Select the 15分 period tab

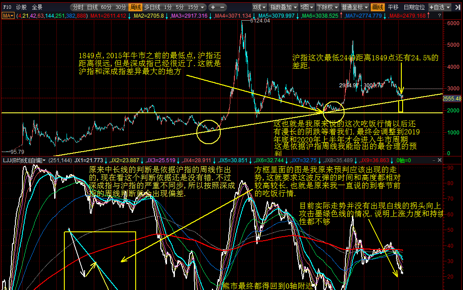pyautogui.click(x=193, y=7)
